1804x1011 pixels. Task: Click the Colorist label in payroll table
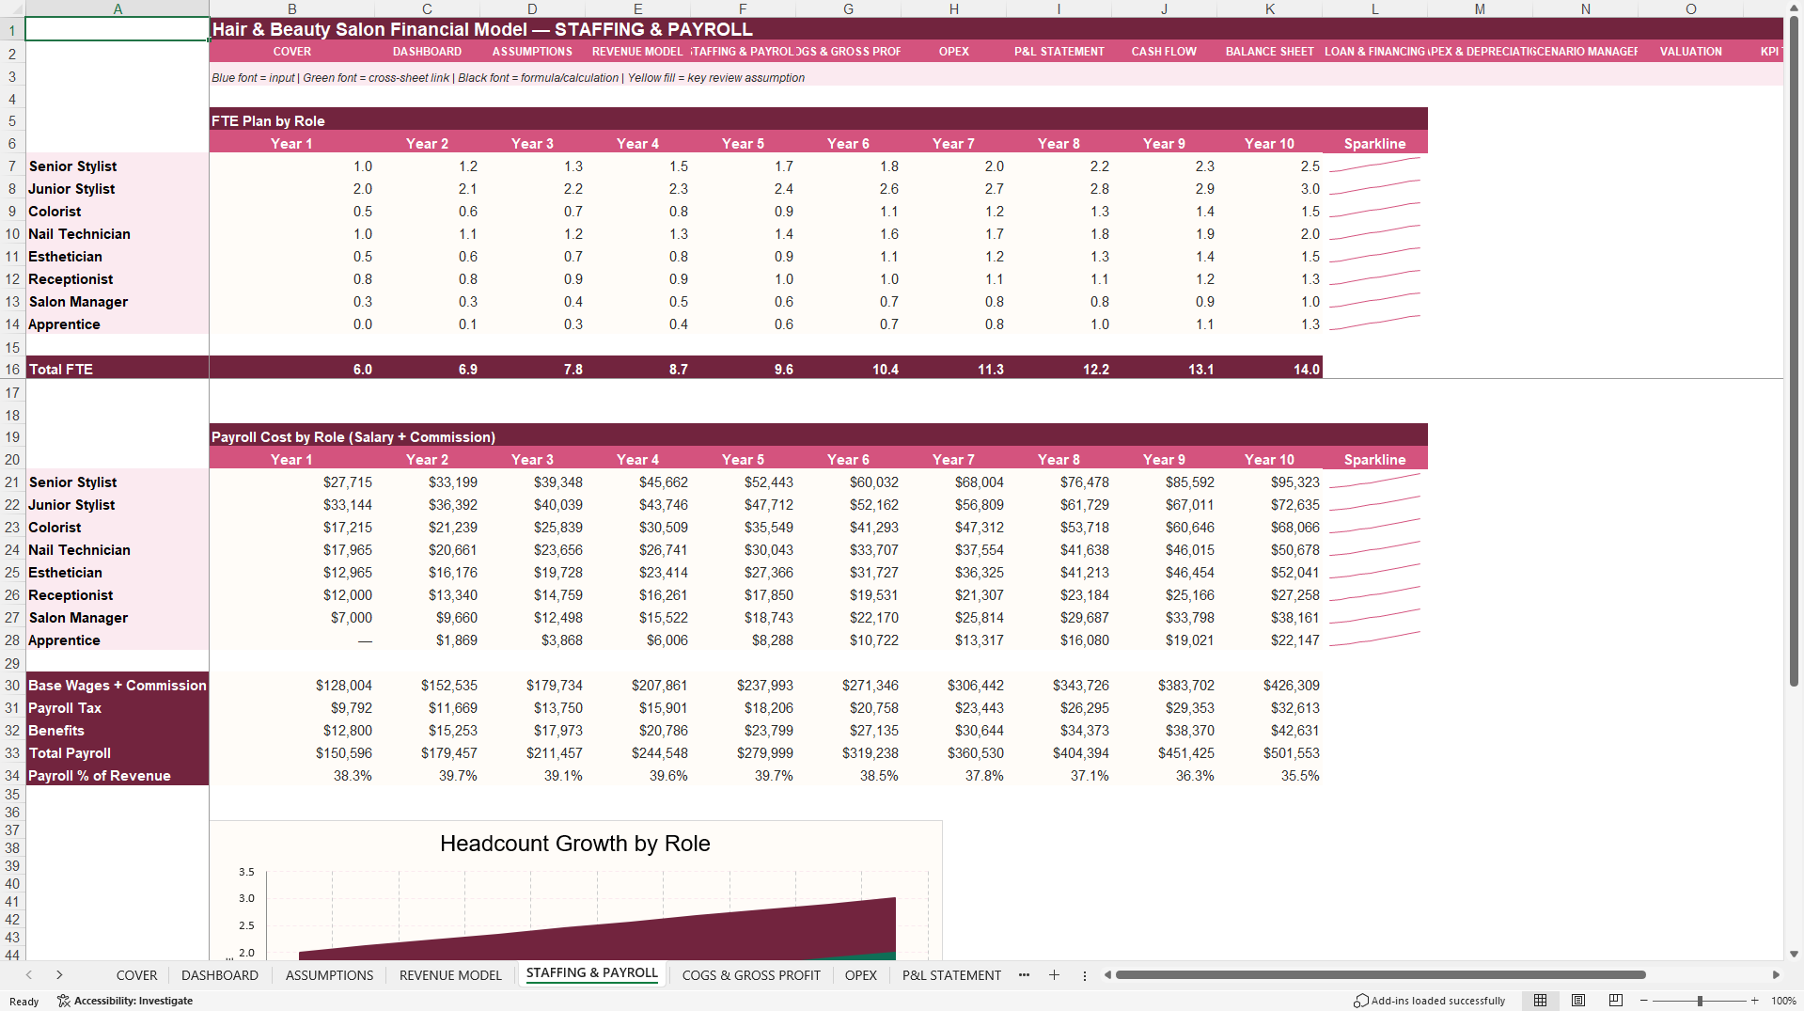[55, 528]
